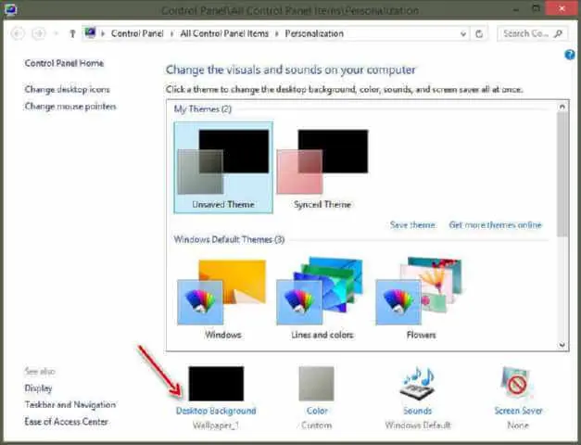Open the Desktop Background black preview

click(216, 384)
